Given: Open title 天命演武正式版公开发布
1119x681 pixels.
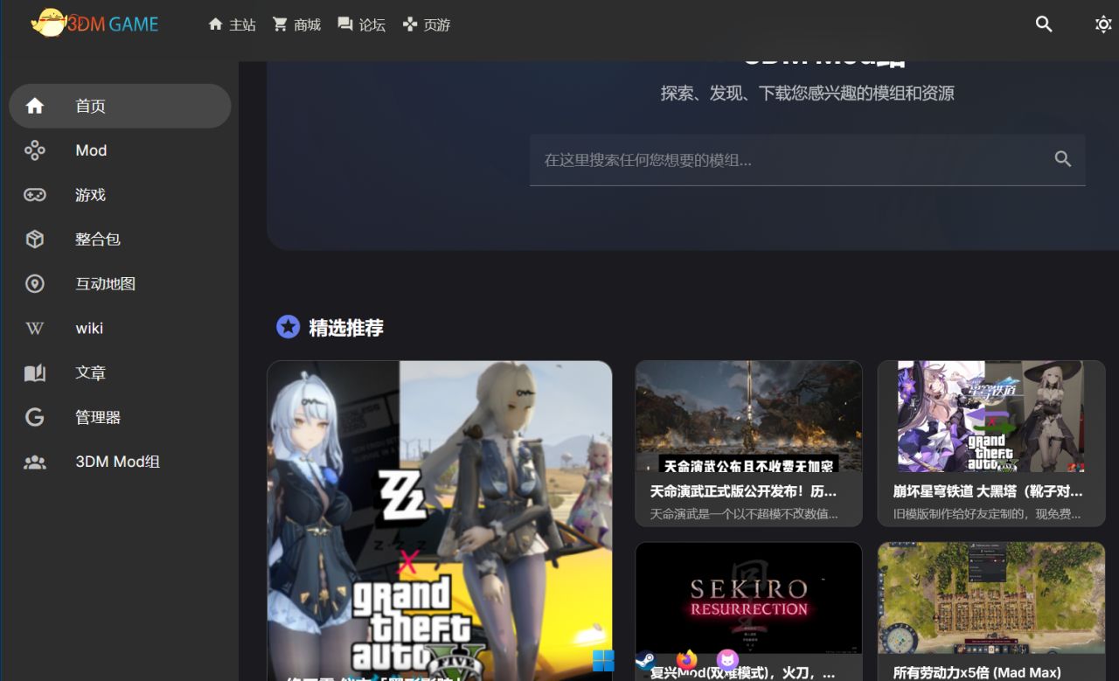Looking at the screenshot, I should [743, 491].
